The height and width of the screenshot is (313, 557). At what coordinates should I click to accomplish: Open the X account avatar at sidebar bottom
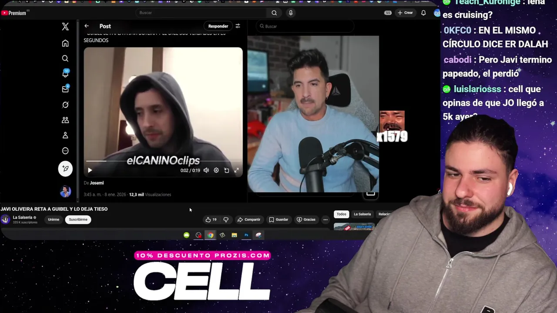pos(65,191)
